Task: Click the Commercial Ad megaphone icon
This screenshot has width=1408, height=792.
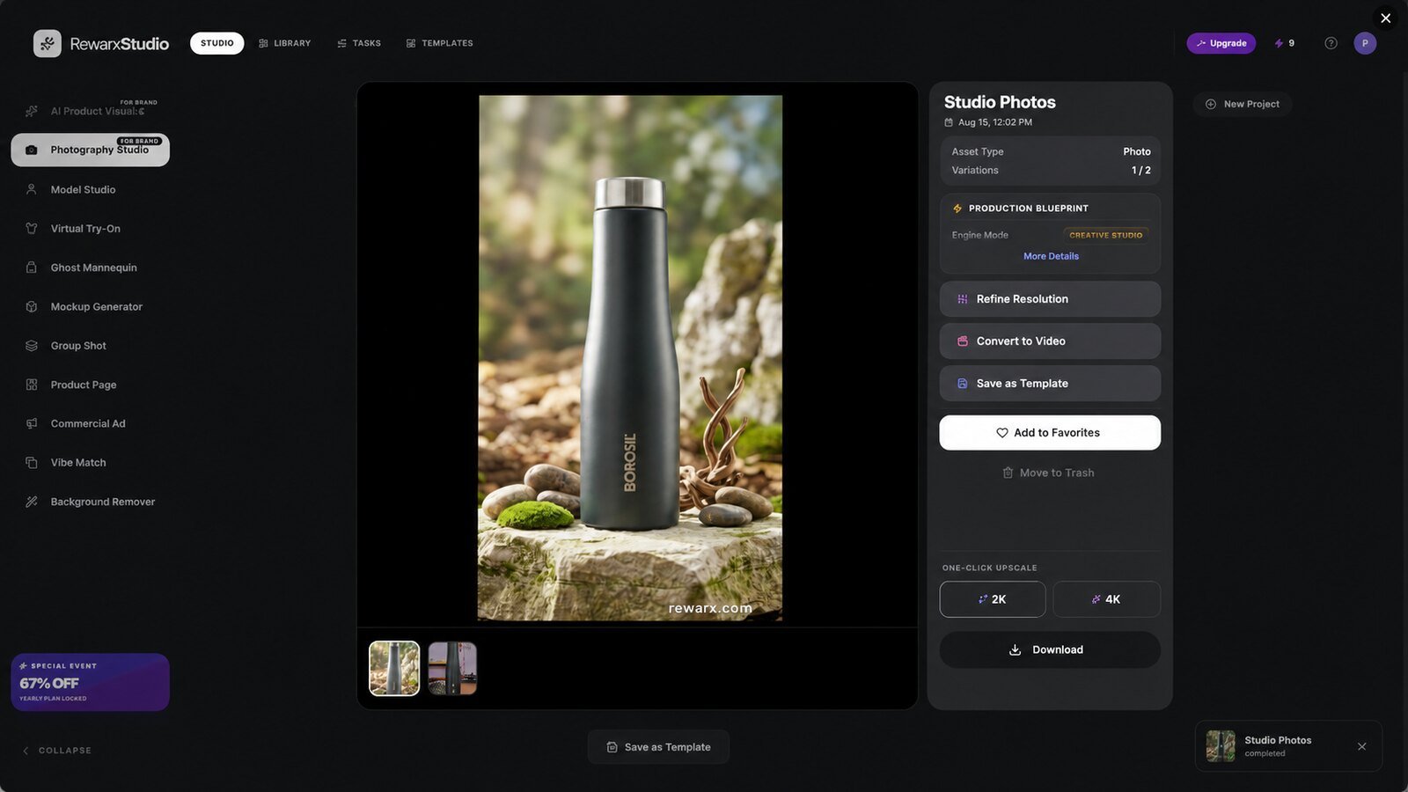Action: coord(32,423)
